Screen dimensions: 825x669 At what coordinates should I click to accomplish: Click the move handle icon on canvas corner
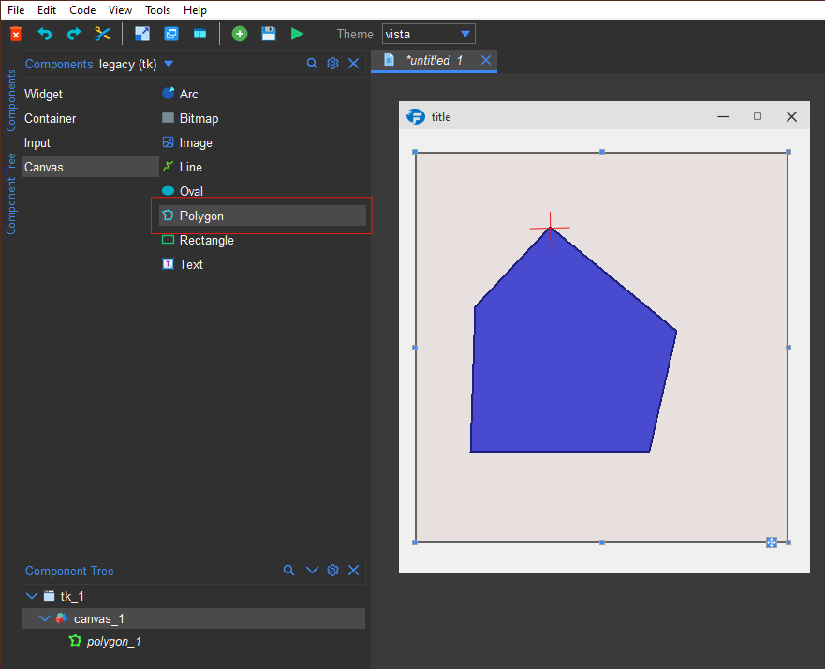[772, 543]
